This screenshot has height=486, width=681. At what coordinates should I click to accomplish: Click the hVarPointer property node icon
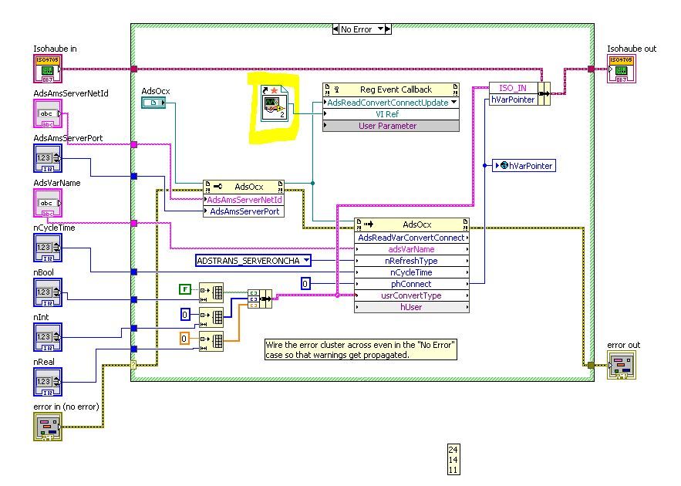[x=525, y=165]
